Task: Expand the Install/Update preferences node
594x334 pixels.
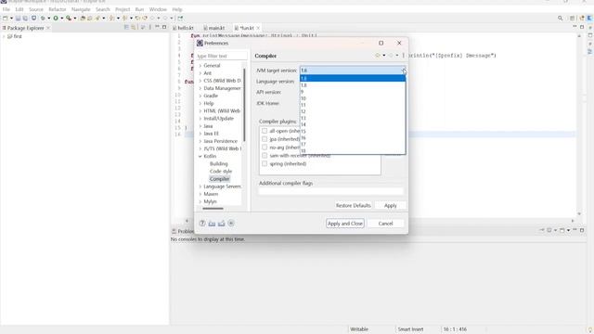Action: 200,119
